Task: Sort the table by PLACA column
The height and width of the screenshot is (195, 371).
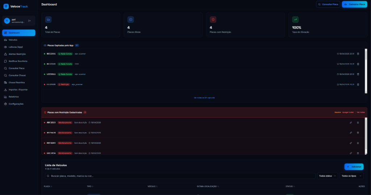Action: coord(48,186)
